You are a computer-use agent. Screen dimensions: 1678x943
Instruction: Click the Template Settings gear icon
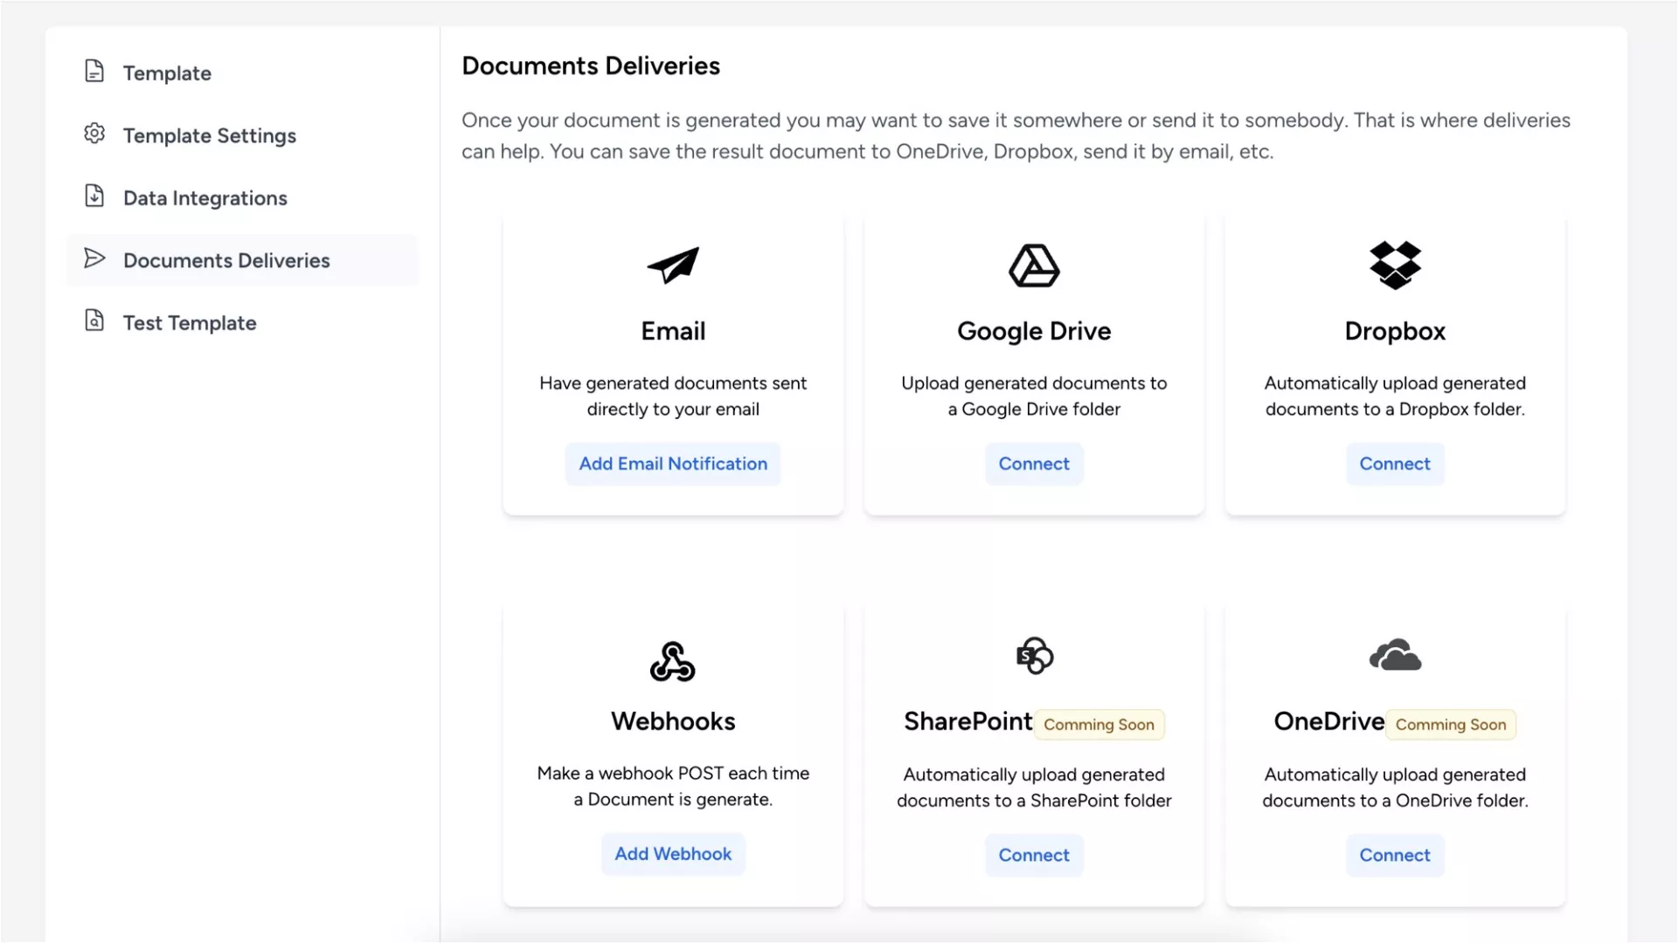(94, 134)
